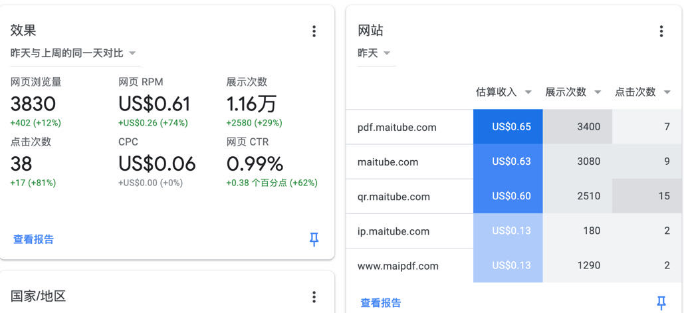Click the 网页浏览量 value 3830
684x313 pixels.
33,104
